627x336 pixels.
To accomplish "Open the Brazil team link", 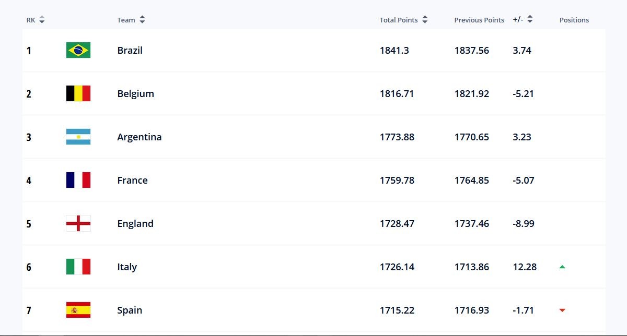I will [x=130, y=50].
